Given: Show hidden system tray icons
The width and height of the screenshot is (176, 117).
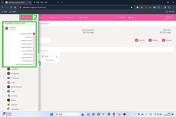Looking at the screenshot, I should (135, 114).
